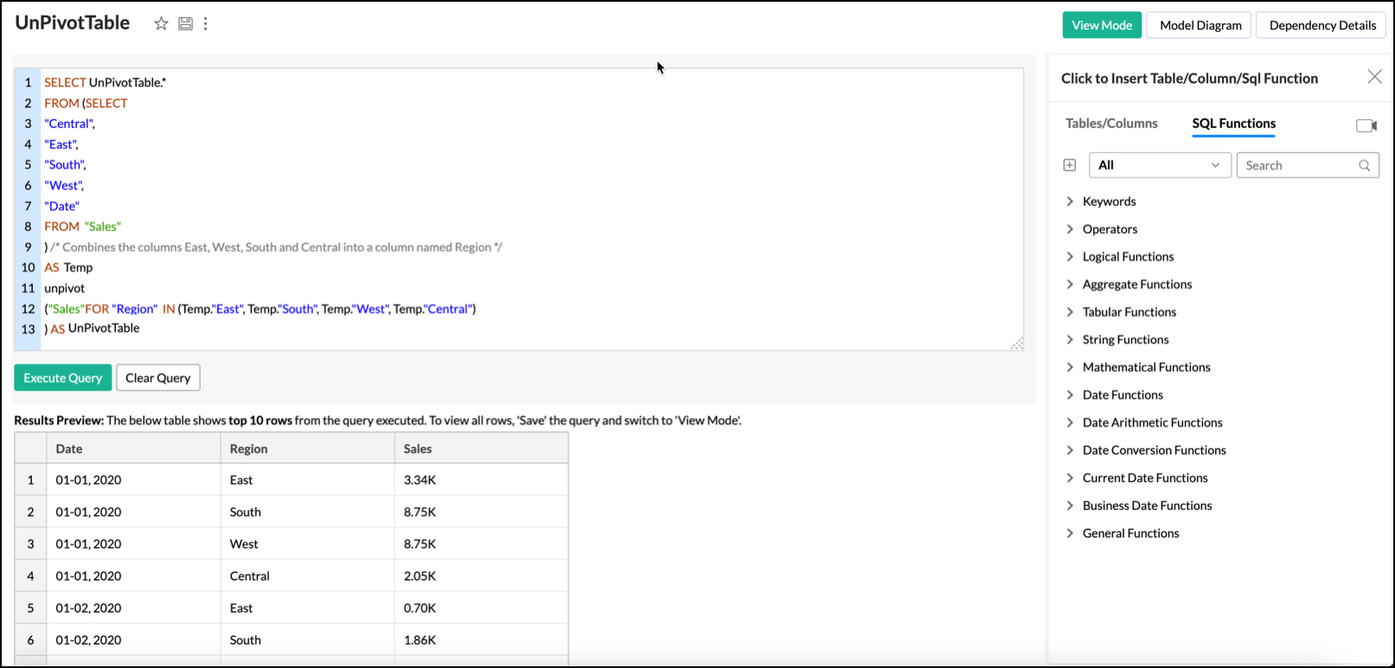Open the three-dot more options menu
The width and height of the screenshot is (1395, 668).
coord(206,24)
